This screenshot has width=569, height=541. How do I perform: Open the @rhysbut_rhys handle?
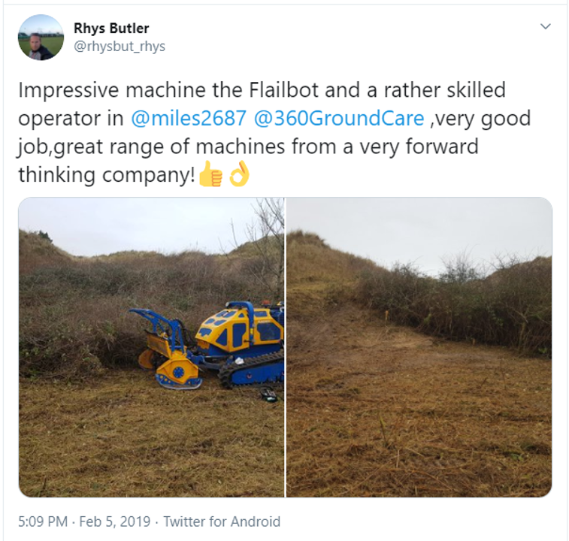[120, 47]
